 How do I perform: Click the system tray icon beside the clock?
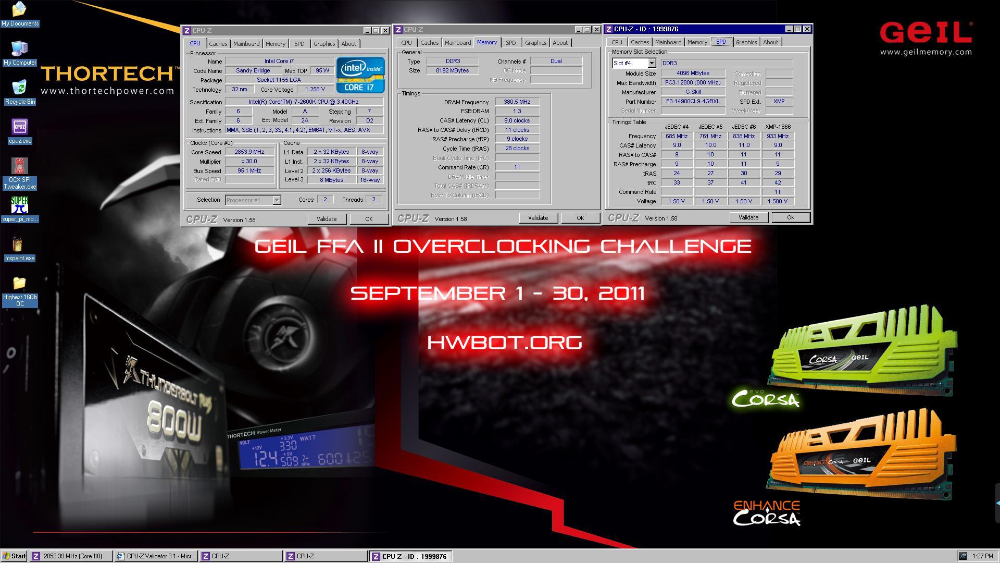click(x=963, y=556)
